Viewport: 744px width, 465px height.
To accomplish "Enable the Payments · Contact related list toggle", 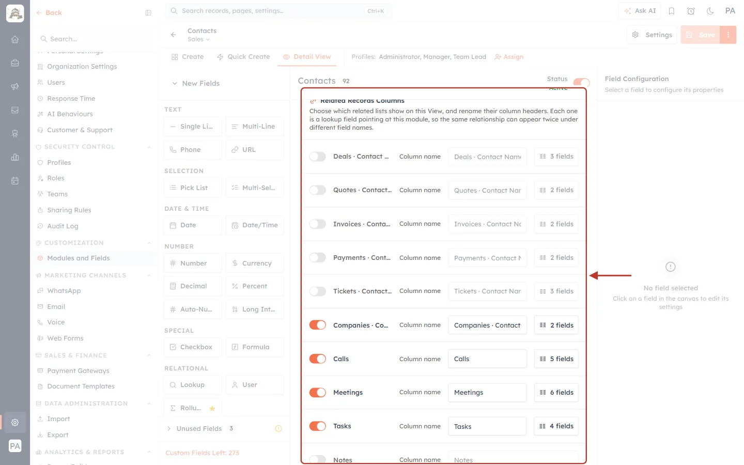I will coord(318,257).
